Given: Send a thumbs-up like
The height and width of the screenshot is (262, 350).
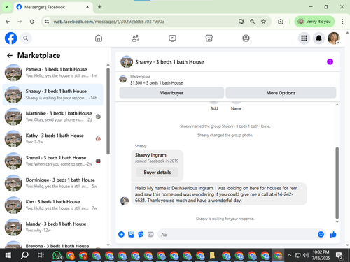Looking at the screenshot, I should (x=333, y=234).
